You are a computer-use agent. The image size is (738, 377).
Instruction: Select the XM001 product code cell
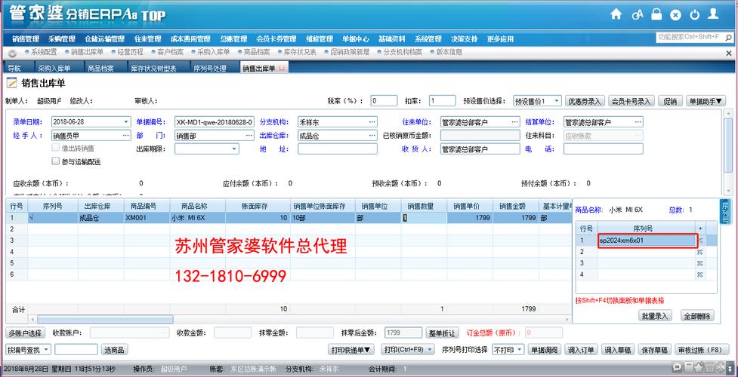(147, 218)
